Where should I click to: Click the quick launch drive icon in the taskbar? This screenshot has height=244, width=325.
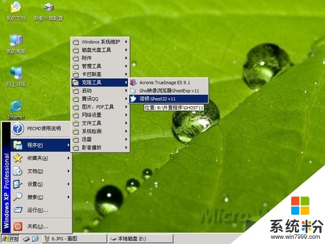(x=27, y=239)
